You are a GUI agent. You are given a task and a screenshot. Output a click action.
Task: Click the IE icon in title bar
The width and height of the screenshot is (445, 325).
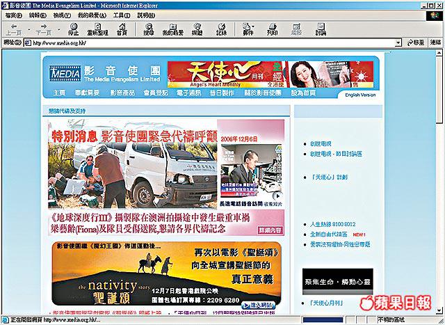pyautogui.click(x=5, y=6)
